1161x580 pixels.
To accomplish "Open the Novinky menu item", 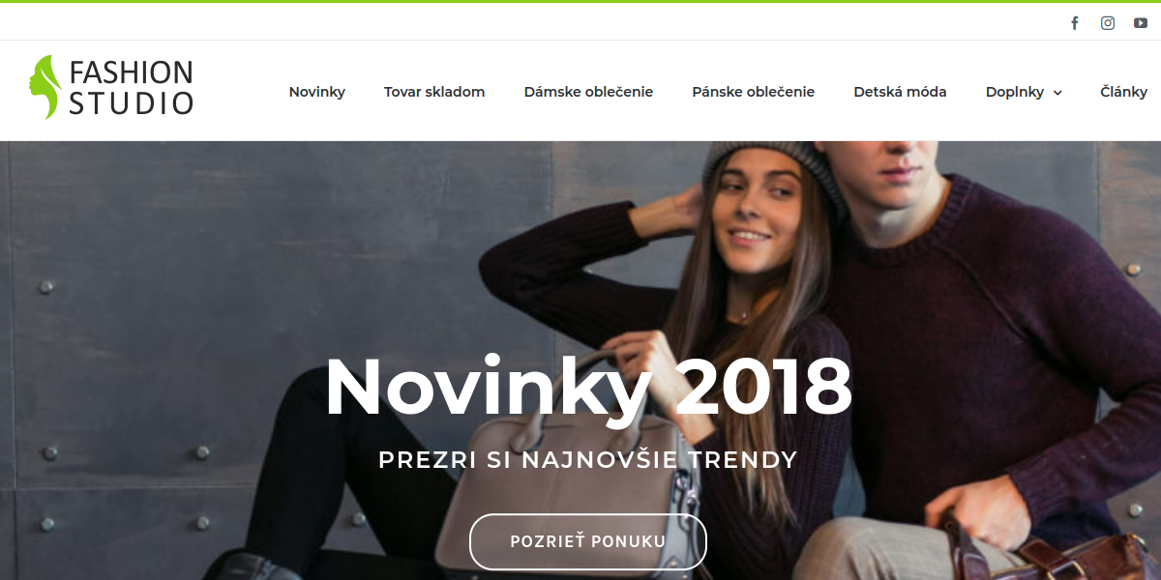I will [x=317, y=92].
